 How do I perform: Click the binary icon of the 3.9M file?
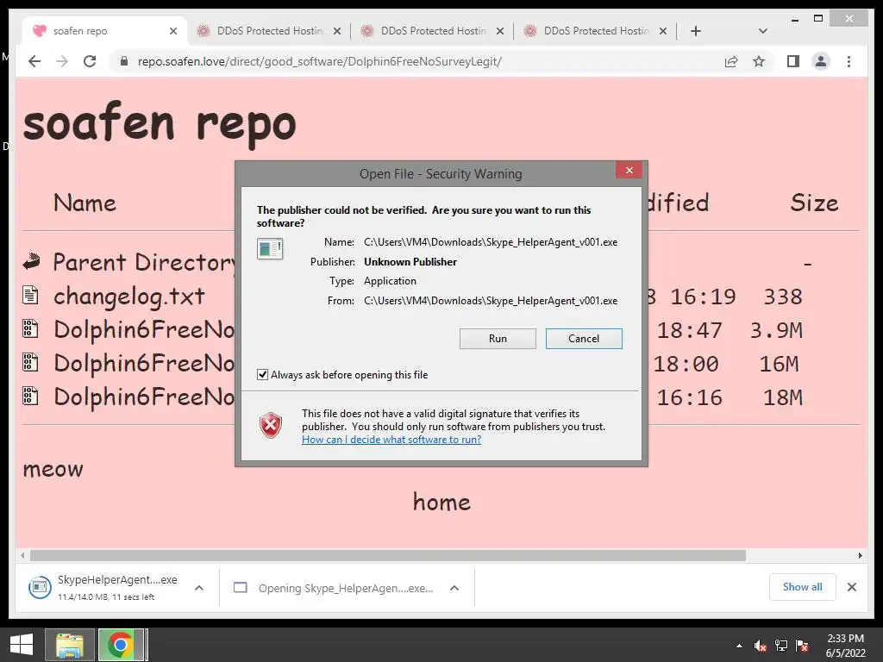30,328
